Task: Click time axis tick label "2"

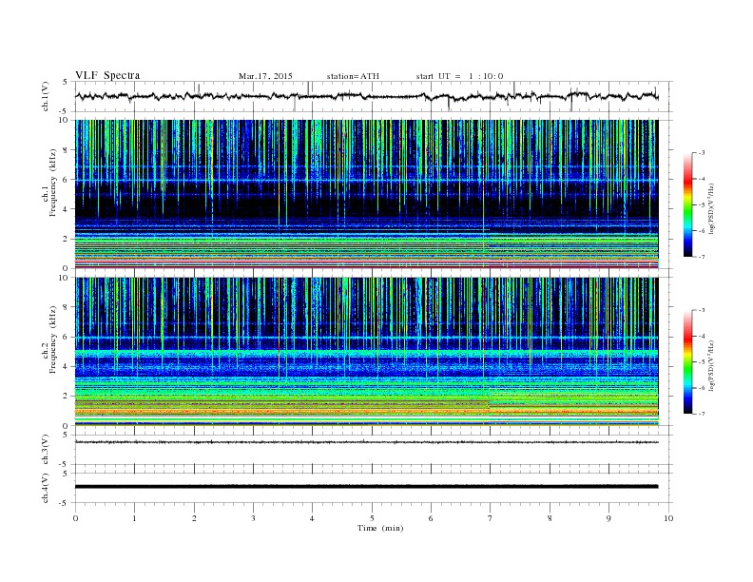Action: point(194,518)
